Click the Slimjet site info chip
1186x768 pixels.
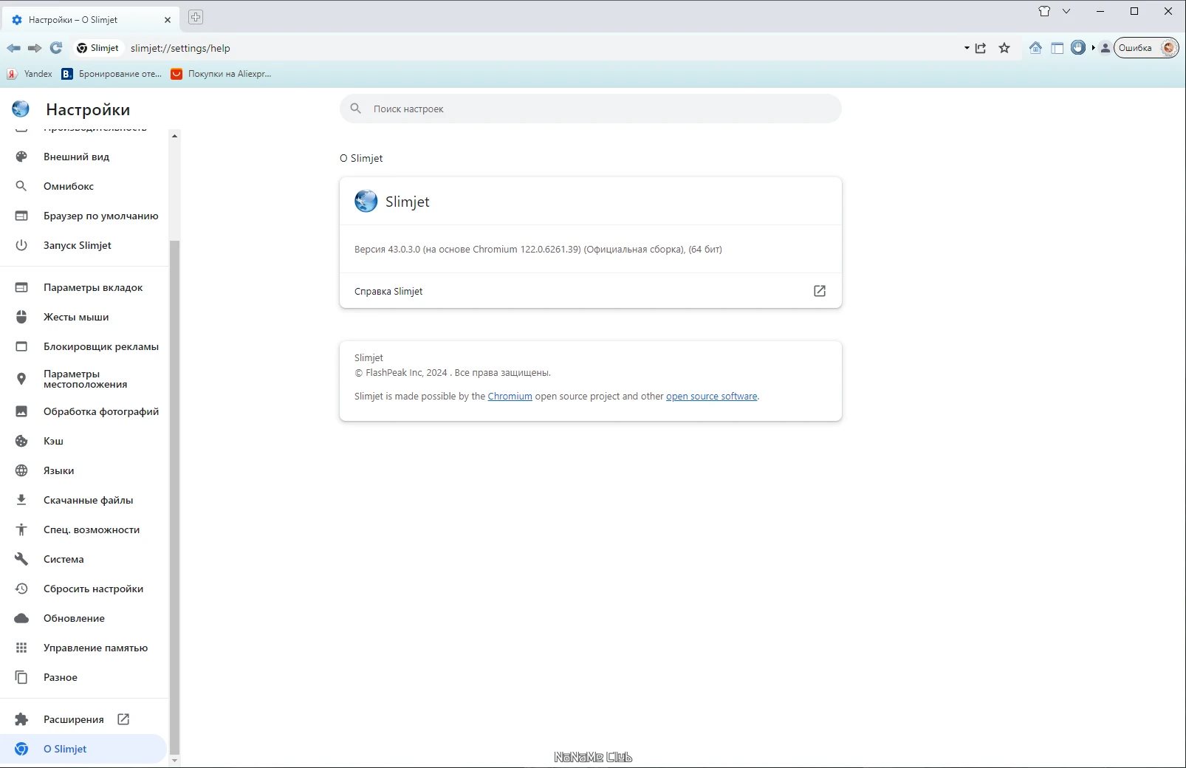pyautogui.click(x=98, y=48)
